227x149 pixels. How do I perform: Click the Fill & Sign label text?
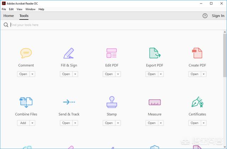pos(69,65)
